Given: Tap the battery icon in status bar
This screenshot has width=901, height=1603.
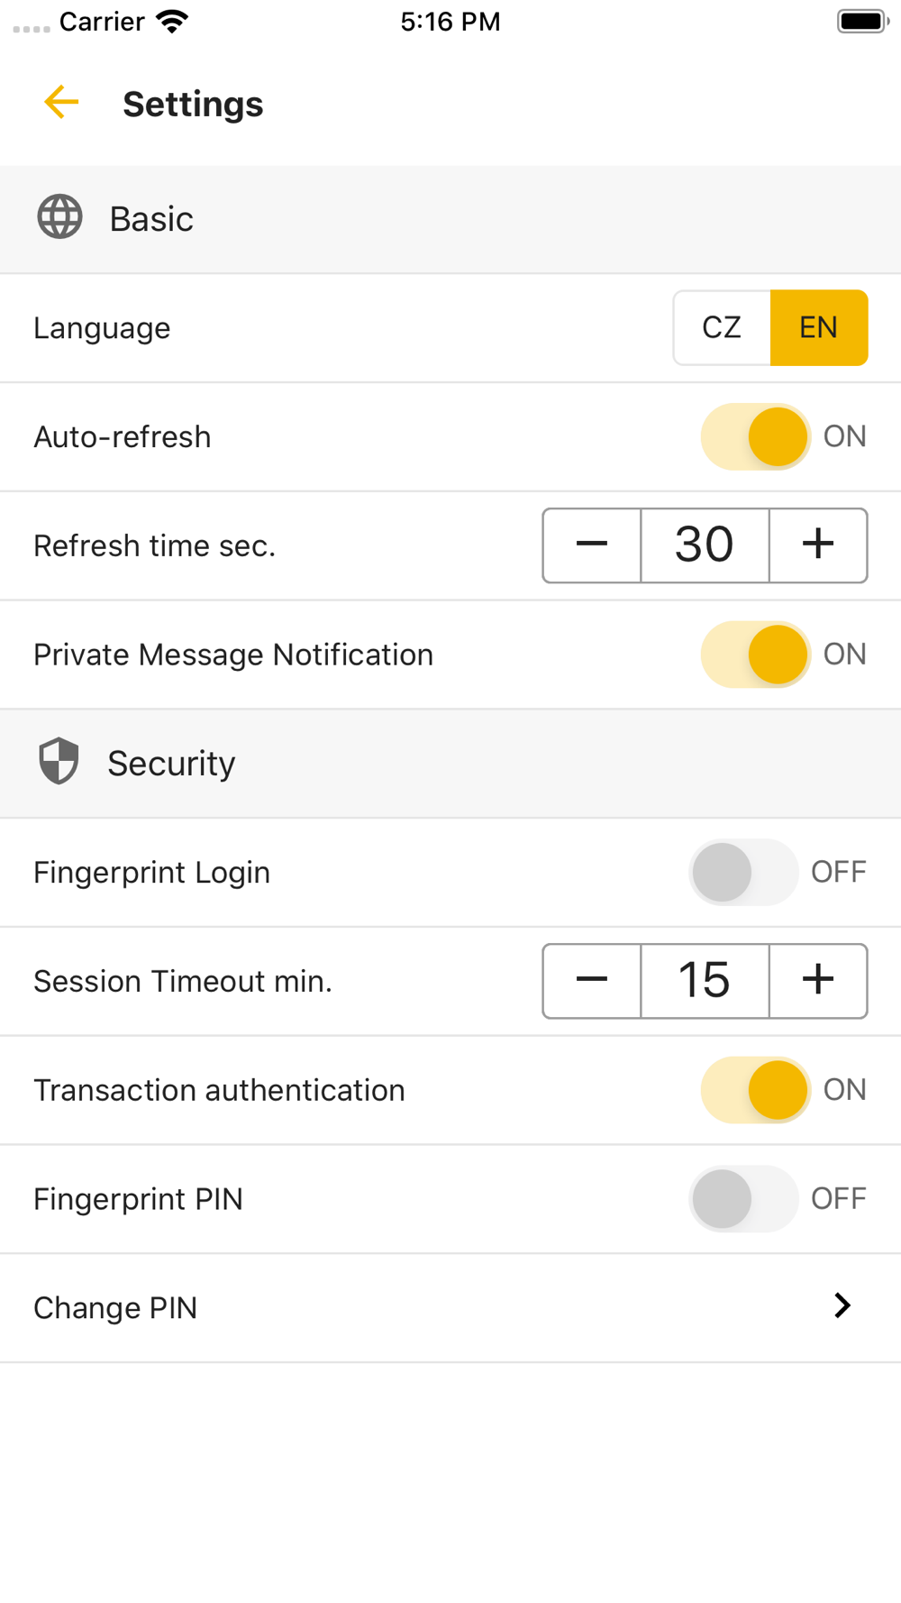Looking at the screenshot, I should 862,22.
